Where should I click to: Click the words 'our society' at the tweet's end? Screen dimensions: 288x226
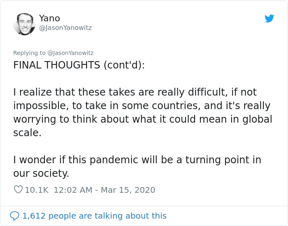41,173
